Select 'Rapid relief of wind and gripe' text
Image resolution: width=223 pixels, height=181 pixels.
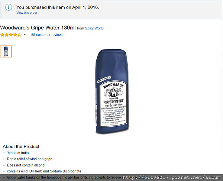[30, 159]
